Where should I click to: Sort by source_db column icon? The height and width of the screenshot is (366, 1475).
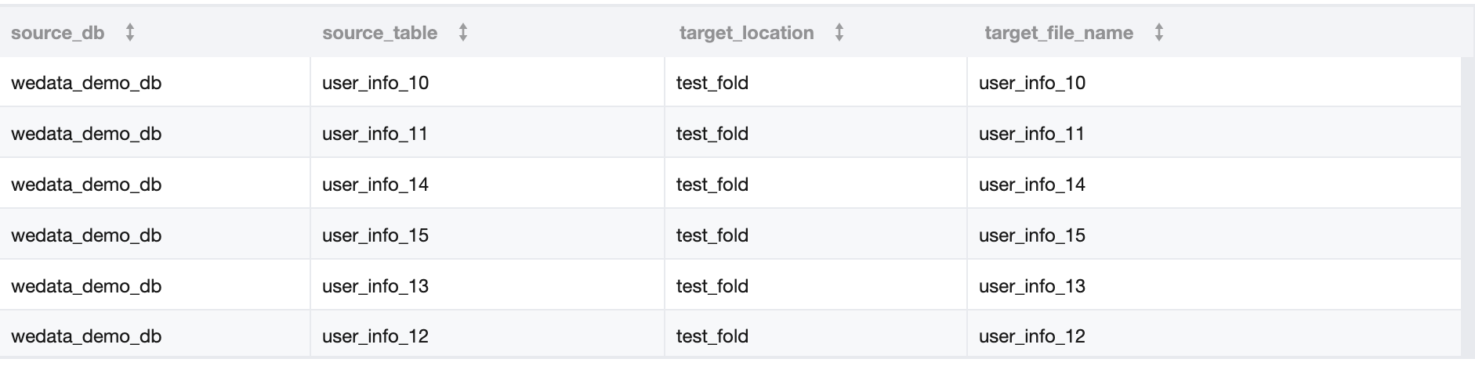click(130, 33)
